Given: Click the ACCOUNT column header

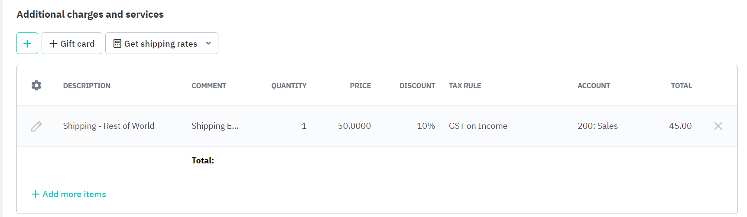Looking at the screenshot, I should (594, 86).
